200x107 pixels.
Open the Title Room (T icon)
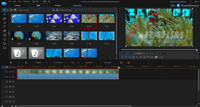click(5, 27)
